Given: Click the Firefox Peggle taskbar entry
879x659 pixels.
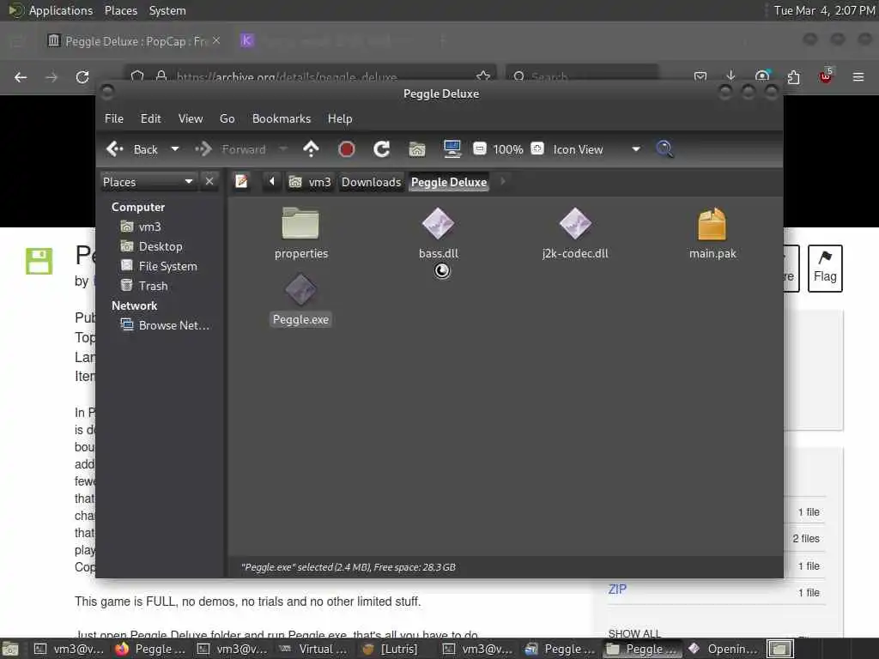Looking at the screenshot, I should click(x=150, y=649).
